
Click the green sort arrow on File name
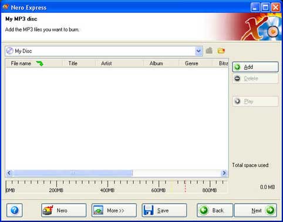point(40,63)
